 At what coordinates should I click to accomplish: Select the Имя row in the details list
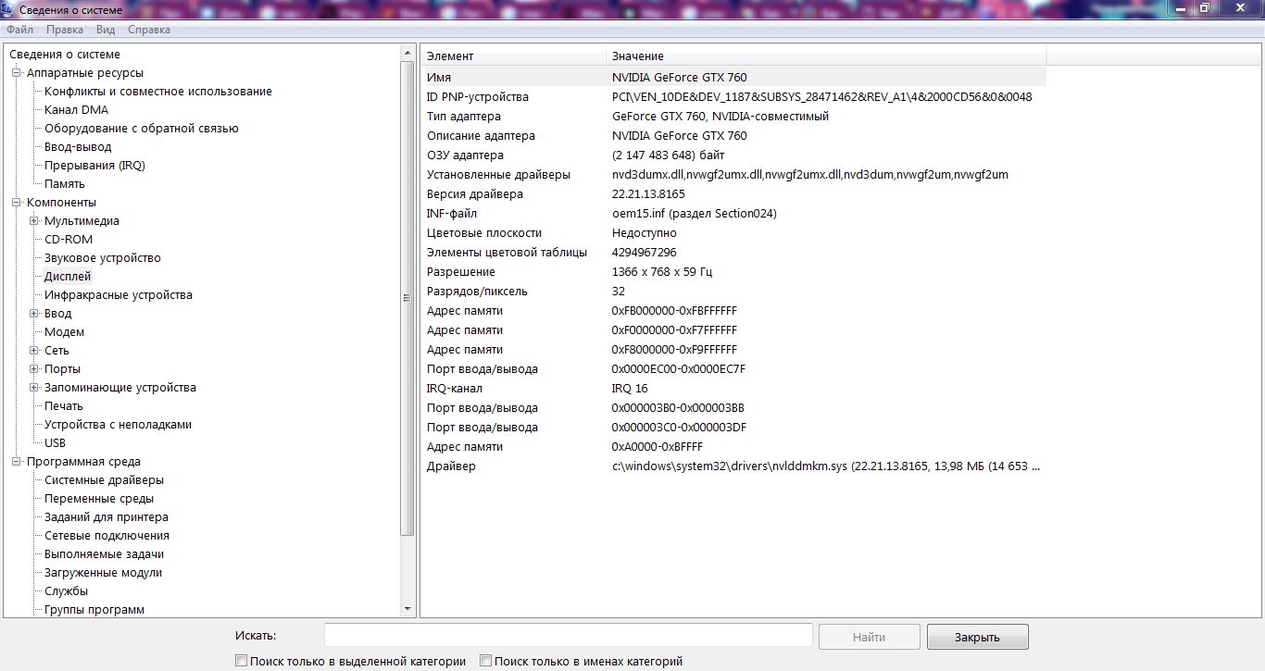pyautogui.click(x=734, y=78)
